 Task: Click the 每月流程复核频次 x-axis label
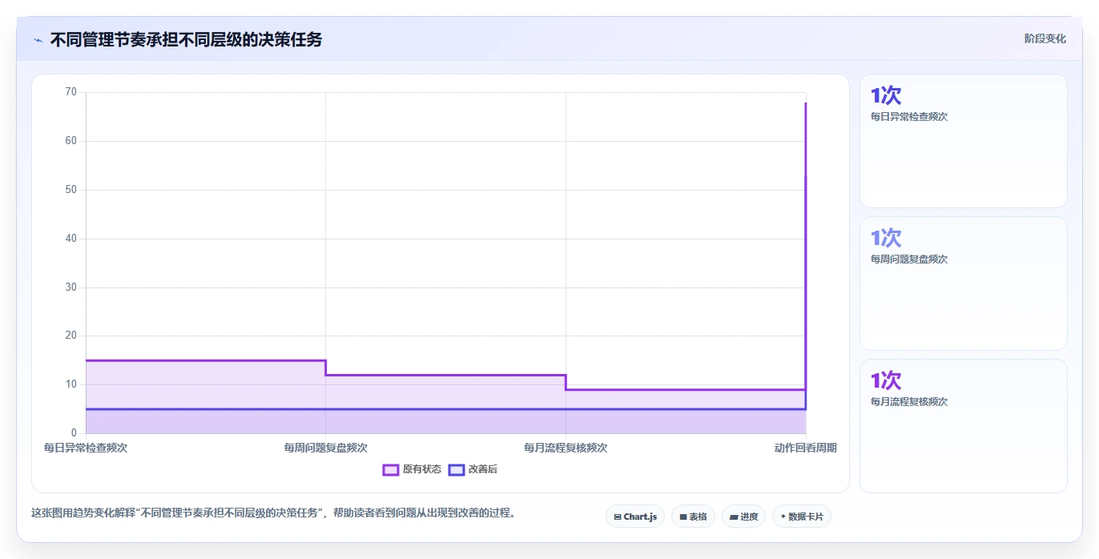click(x=566, y=448)
